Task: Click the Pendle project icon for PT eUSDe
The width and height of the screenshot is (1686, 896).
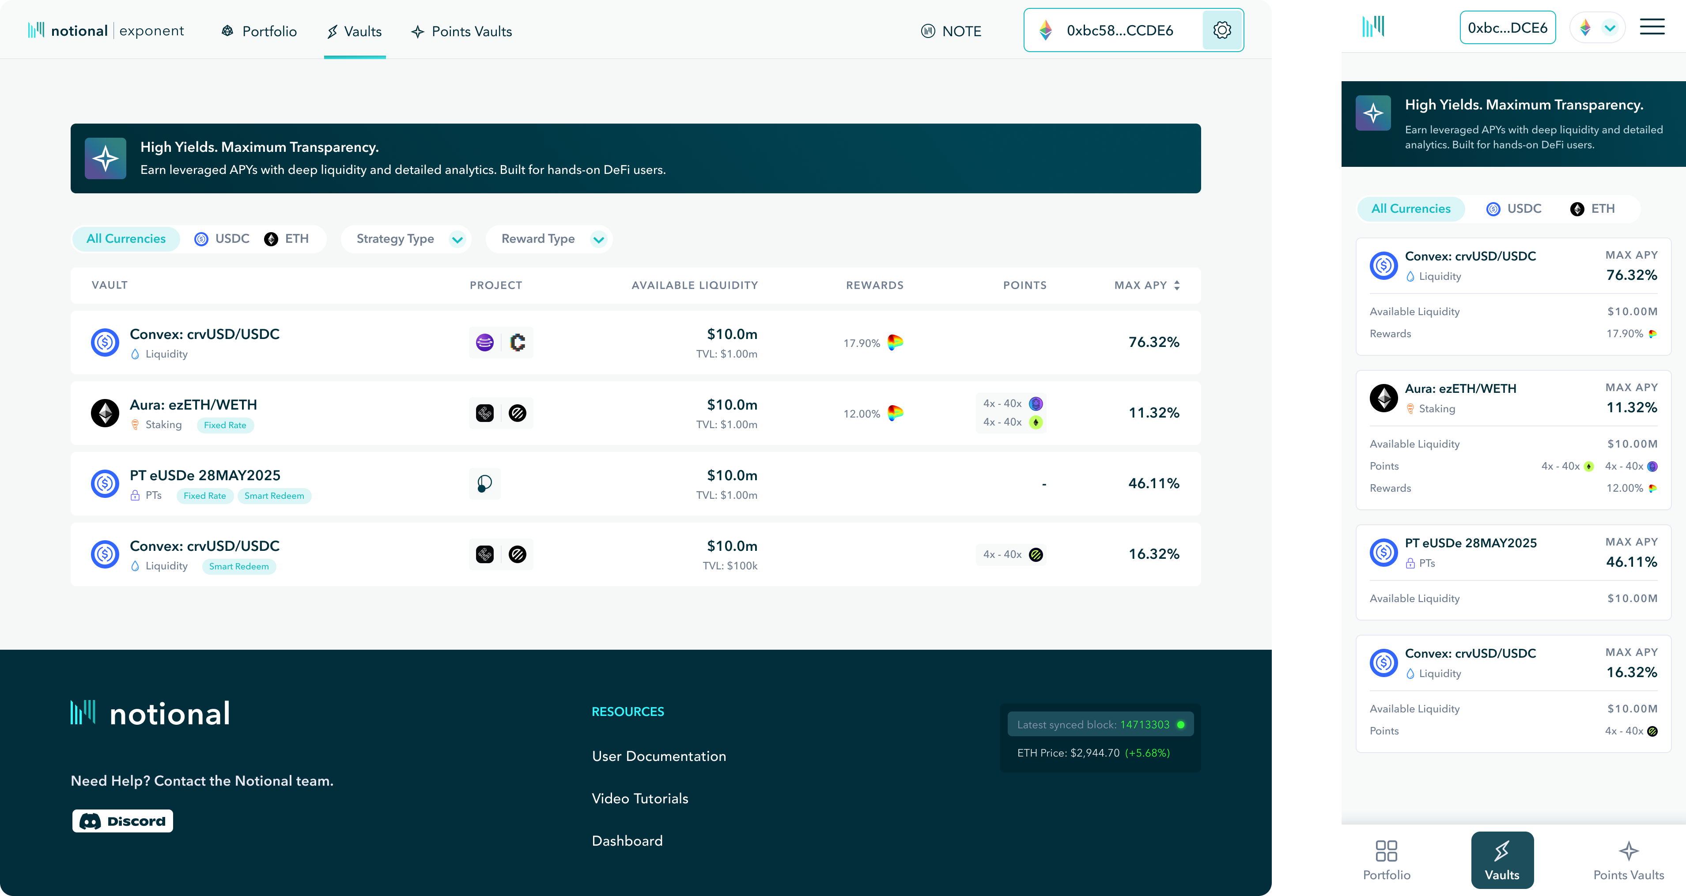Action: pyautogui.click(x=484, y=484)
